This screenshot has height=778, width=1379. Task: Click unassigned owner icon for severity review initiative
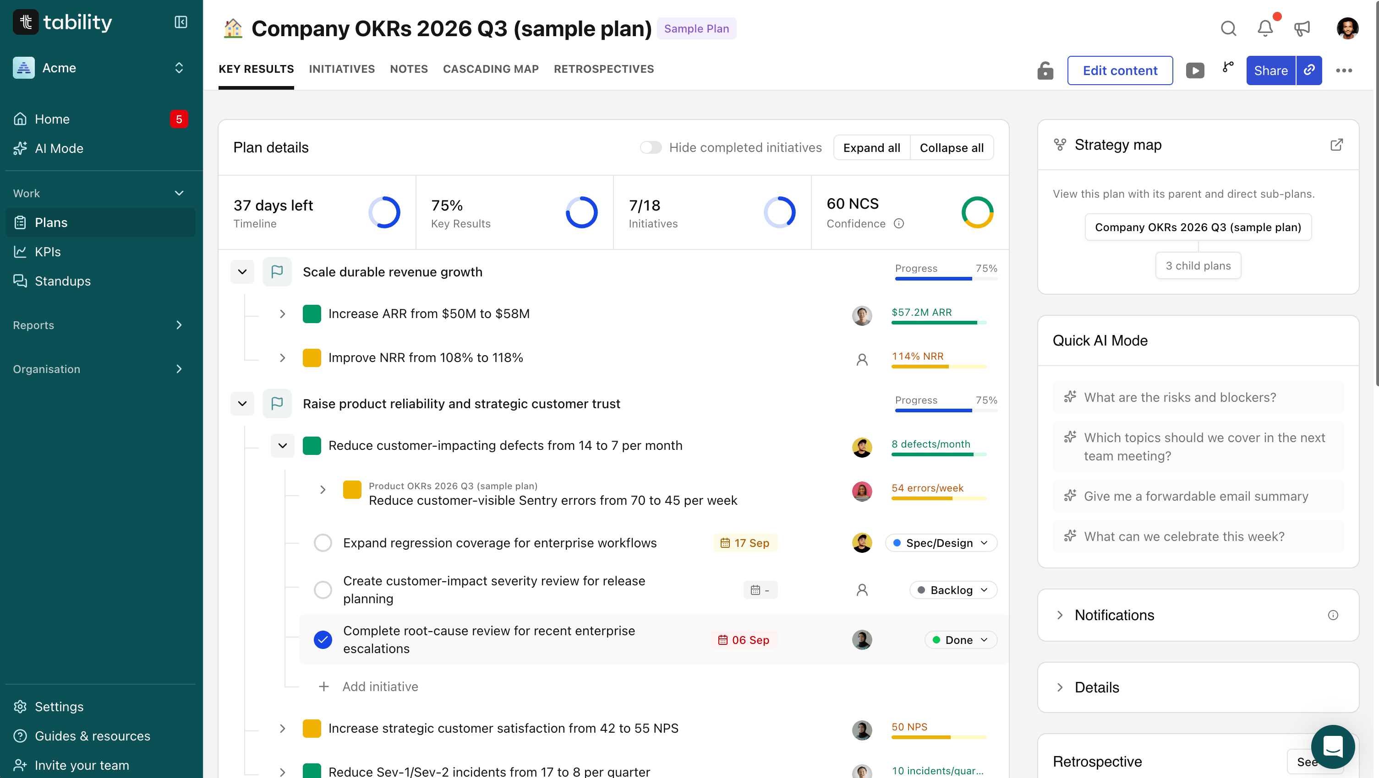coord(862,590)
